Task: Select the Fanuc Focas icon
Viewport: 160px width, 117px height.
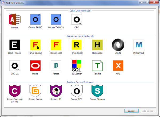Action: [x=56, y=45]
